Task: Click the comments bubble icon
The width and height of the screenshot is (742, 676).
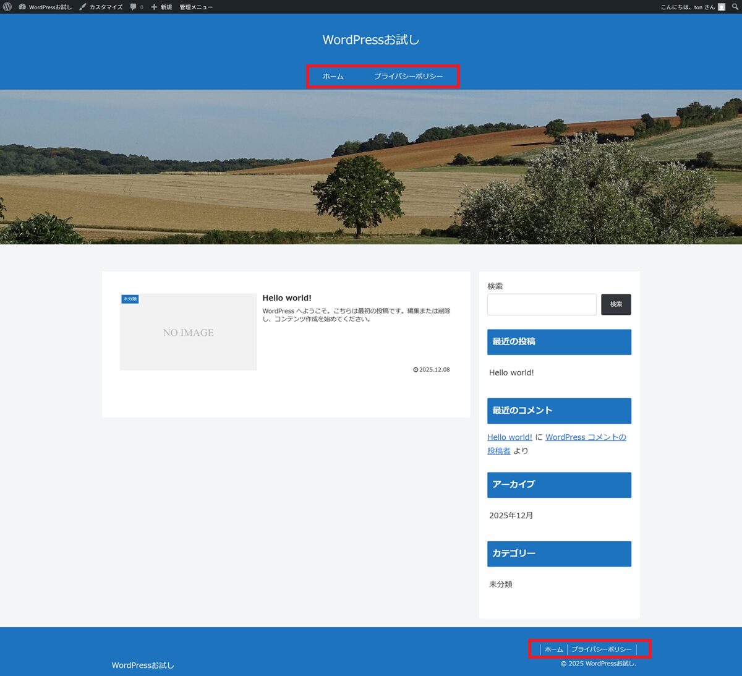Action: point(134,7)
